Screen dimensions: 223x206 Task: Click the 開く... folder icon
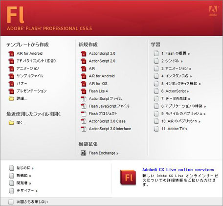point(11,123)
